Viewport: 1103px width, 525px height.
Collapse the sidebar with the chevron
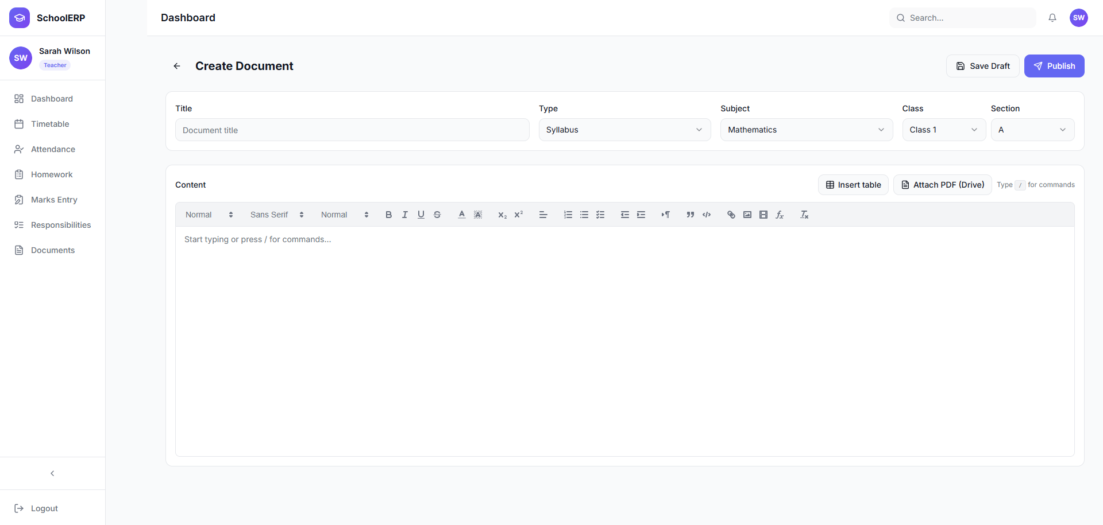point(52,473)
